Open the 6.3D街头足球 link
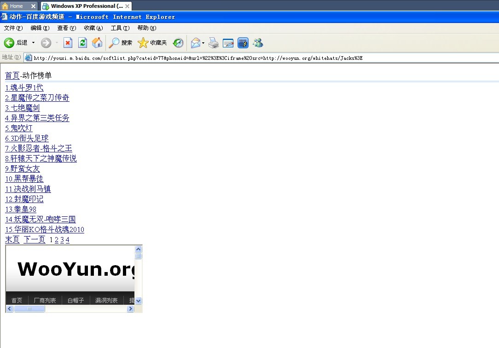 point(27,139)
